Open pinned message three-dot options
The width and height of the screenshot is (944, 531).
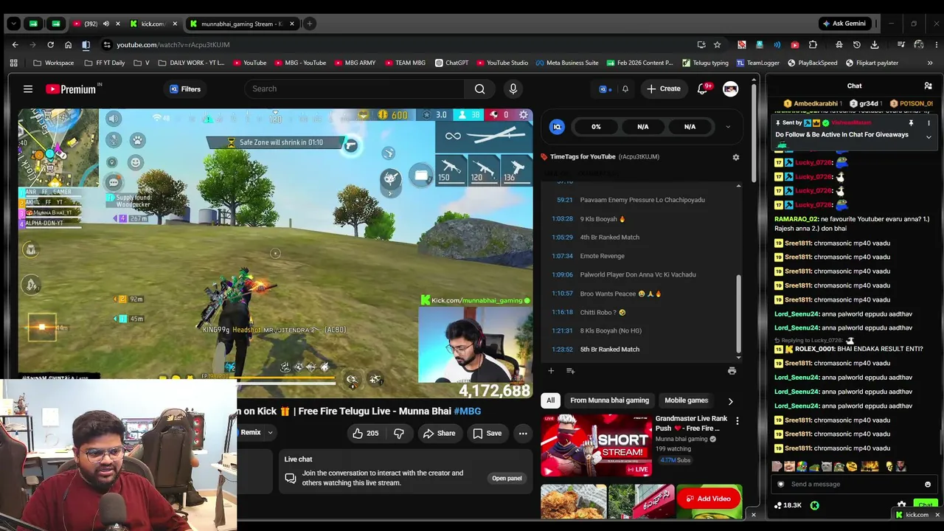[929, 123]
